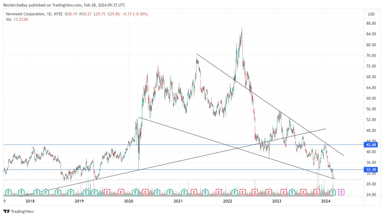Click the only red earnings marker between 2020 and 2021
Screen dimensions: 384x217
click(145, 192)
